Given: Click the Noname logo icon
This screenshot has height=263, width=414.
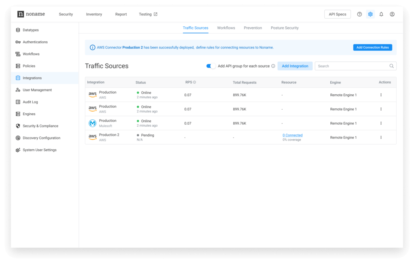Looking at the screenshot, I should point(21,14).
